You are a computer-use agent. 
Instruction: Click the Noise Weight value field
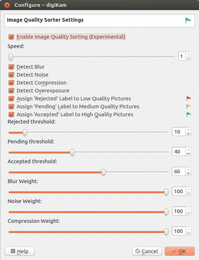[x=179, y=211]
